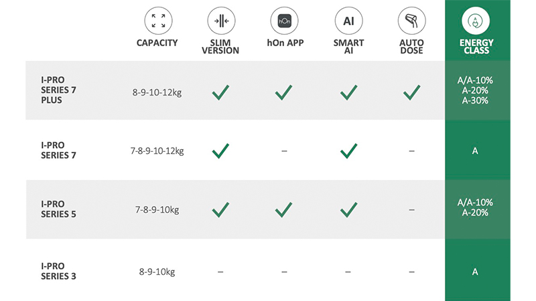Click Series 7 Plus Auto Dose checkmark
This screenshot has width=536, height=301.
[411, 92]
